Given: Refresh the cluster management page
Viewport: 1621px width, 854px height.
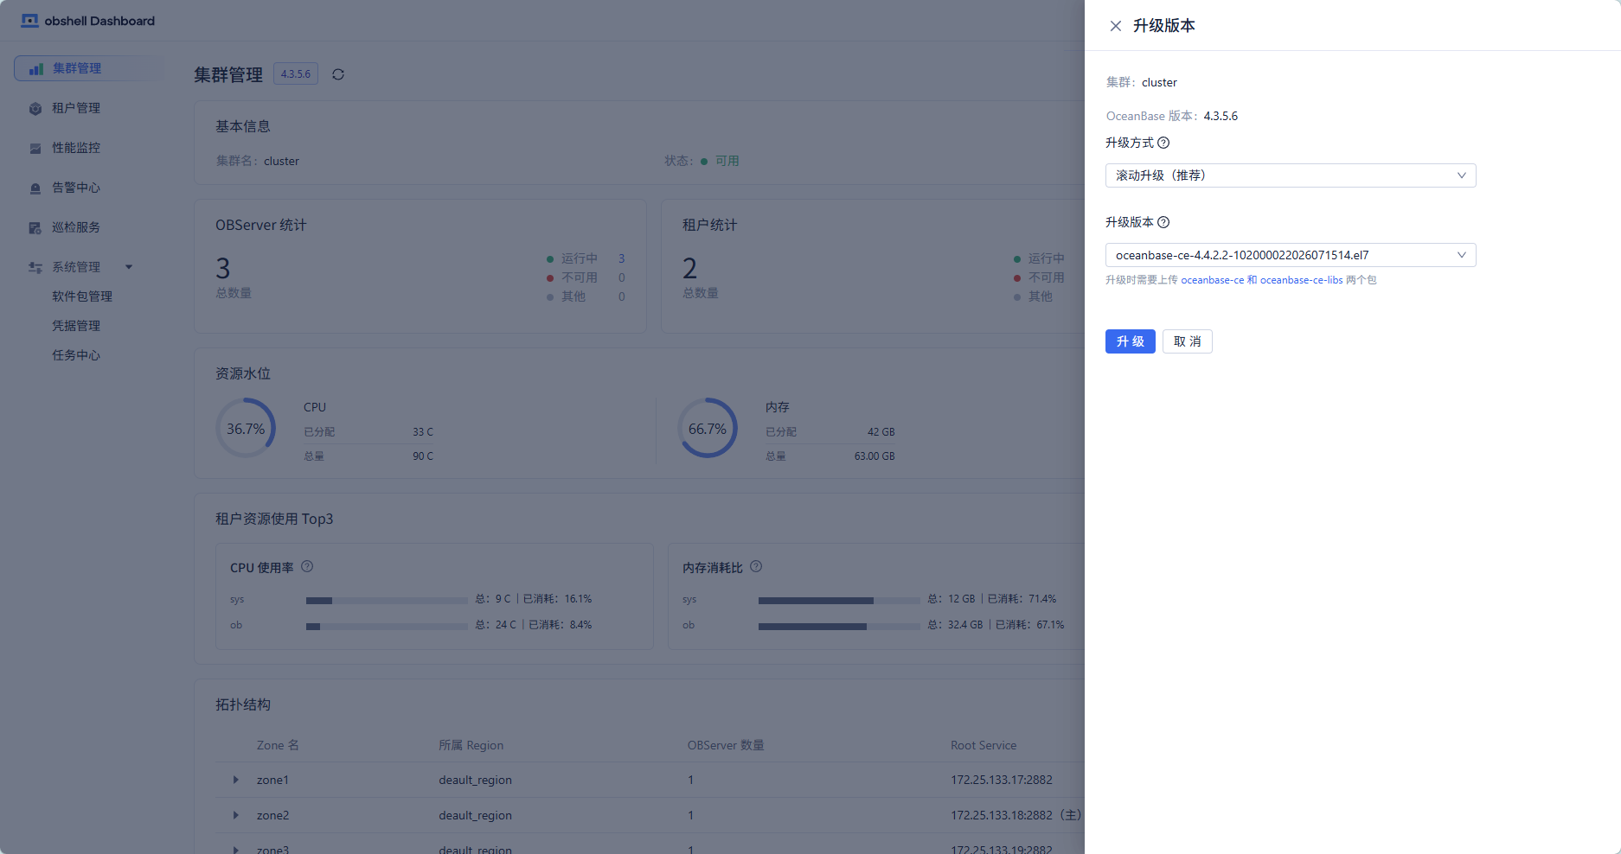Looking at the screenshot, I should coord(338,74).
